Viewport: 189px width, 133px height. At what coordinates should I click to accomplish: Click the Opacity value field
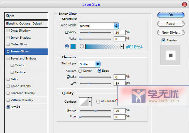(x=120, y=32)
